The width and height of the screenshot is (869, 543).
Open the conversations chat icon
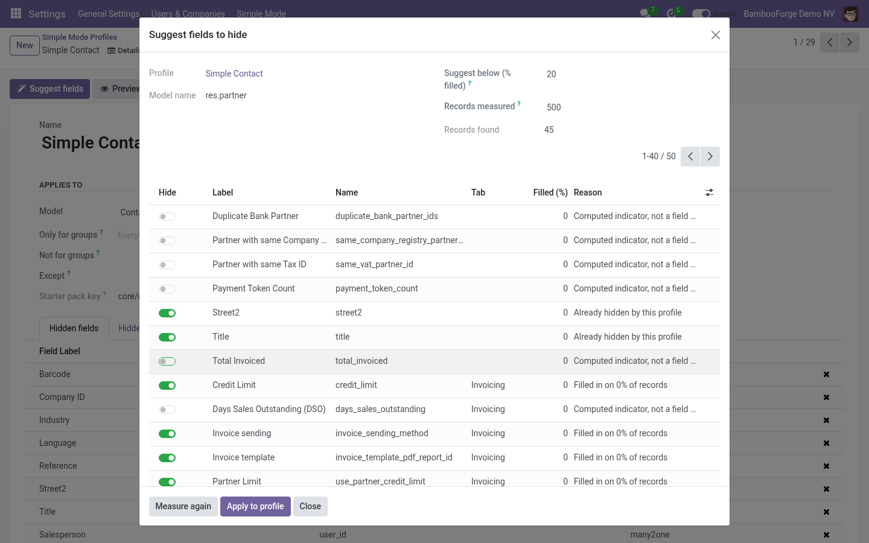[x=645, y=13]
